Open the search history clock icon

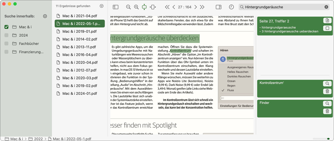tap(231, 7)
